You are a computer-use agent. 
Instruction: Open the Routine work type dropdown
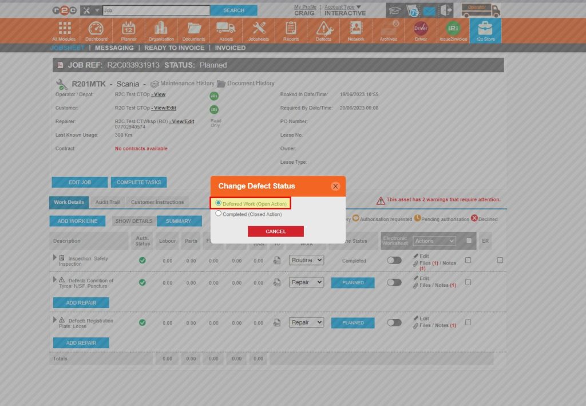(x=306, y=260)
